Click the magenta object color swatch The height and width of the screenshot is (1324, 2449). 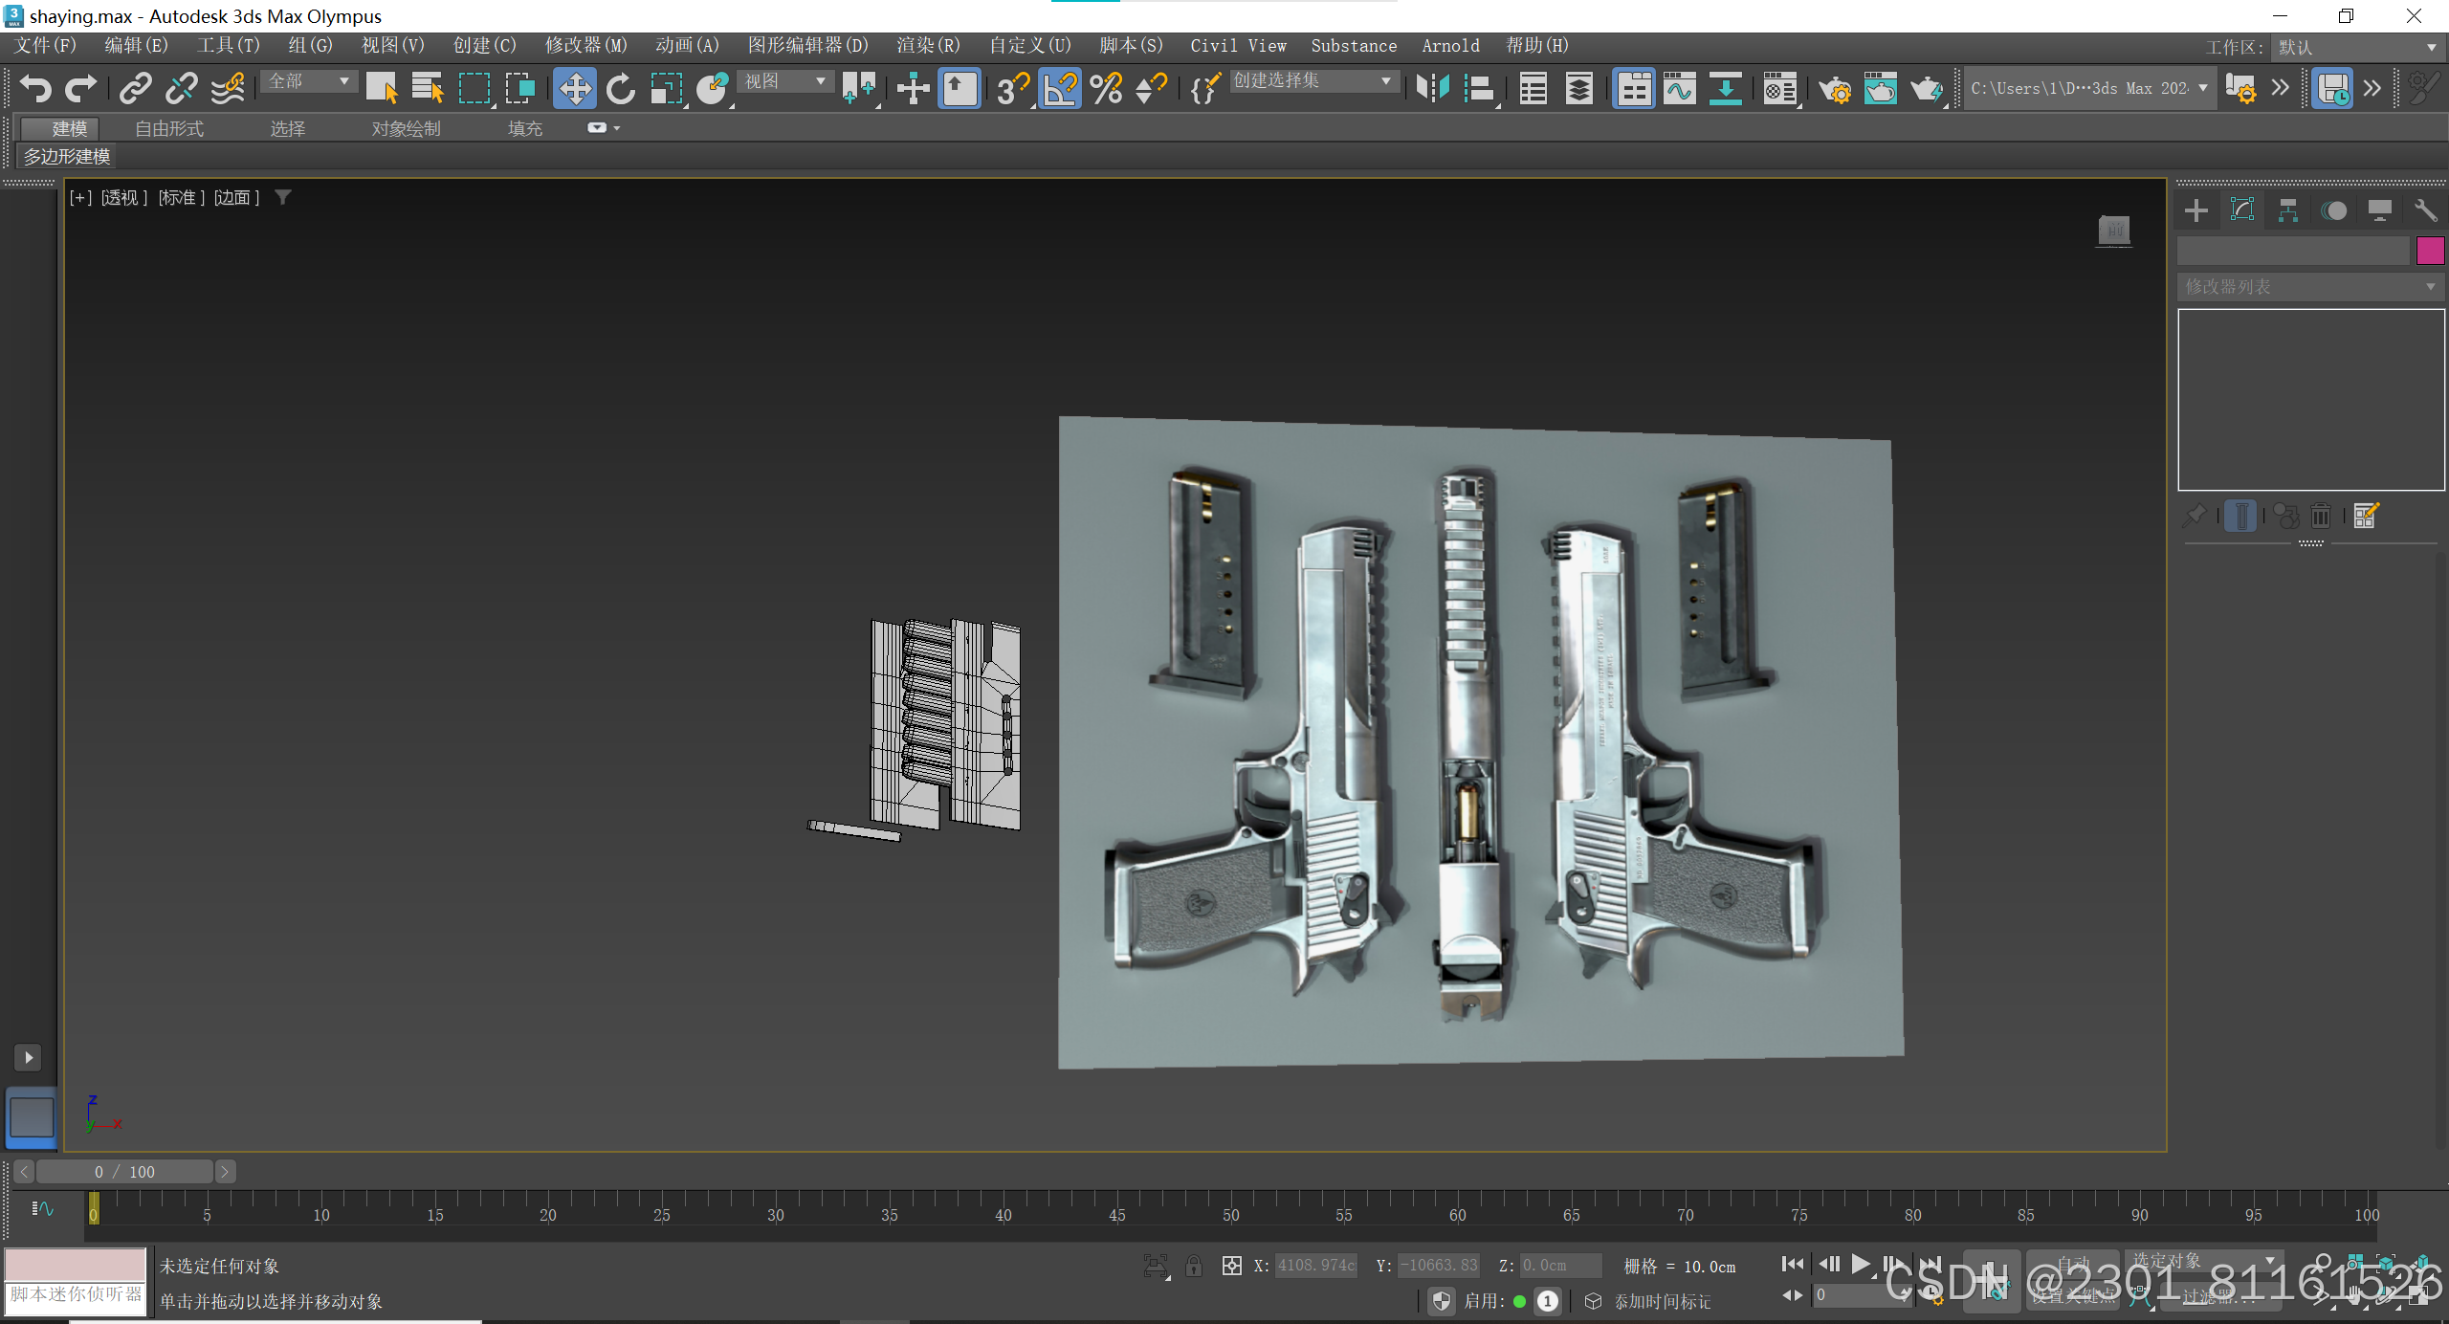(x=2430, y=251)
